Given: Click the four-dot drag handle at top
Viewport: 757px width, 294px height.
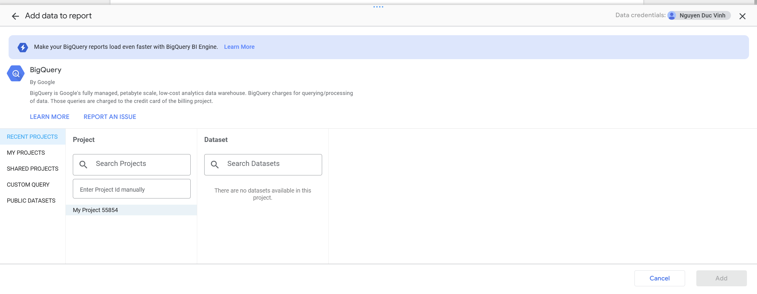Looking at the screenshot, I should coord(378,7).
